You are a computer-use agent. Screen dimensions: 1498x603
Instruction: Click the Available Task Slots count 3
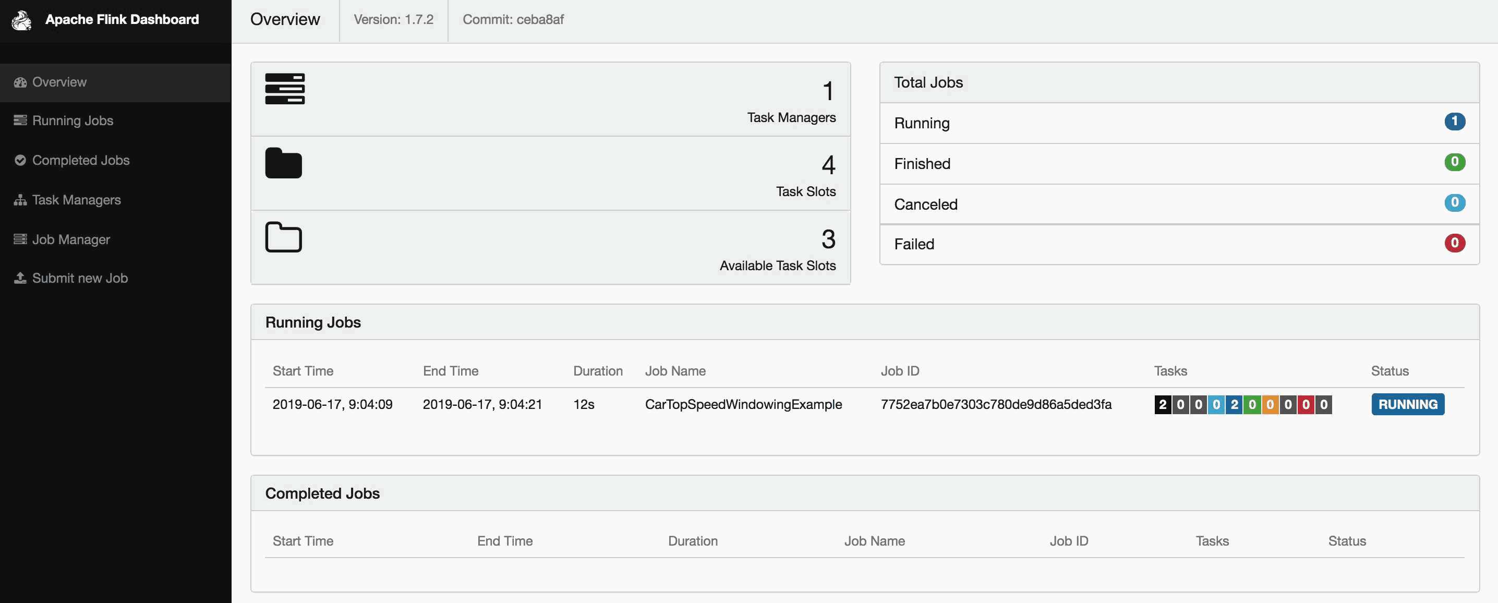tap(829, 239)
